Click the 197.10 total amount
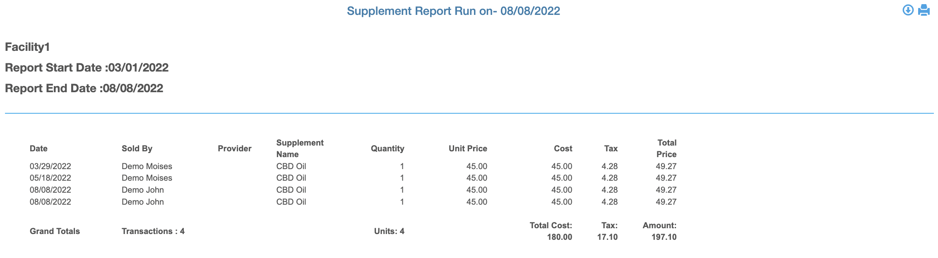This screenshot has height=258, width=938. pos(664,237)
